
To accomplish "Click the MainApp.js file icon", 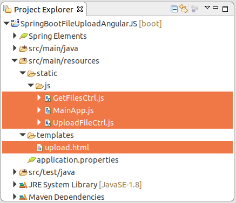I will click(48, 110).
